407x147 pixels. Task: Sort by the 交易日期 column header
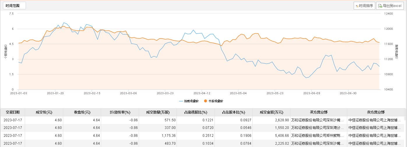click(x=13, y=112)
